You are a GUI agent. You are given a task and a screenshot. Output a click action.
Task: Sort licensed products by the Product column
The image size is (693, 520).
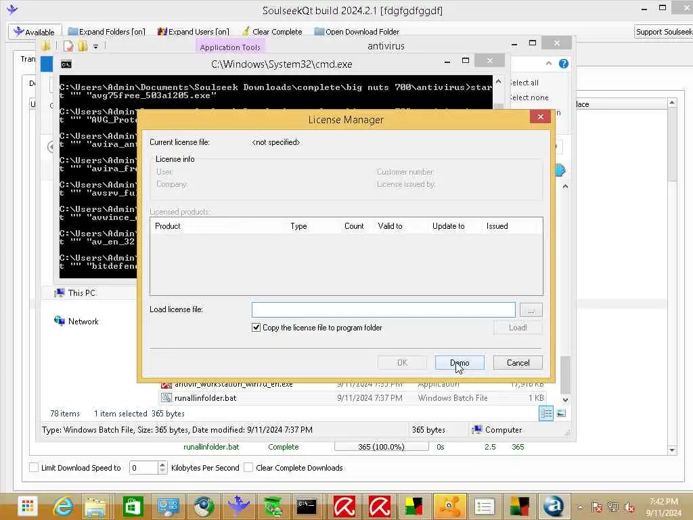coord(168,226)
